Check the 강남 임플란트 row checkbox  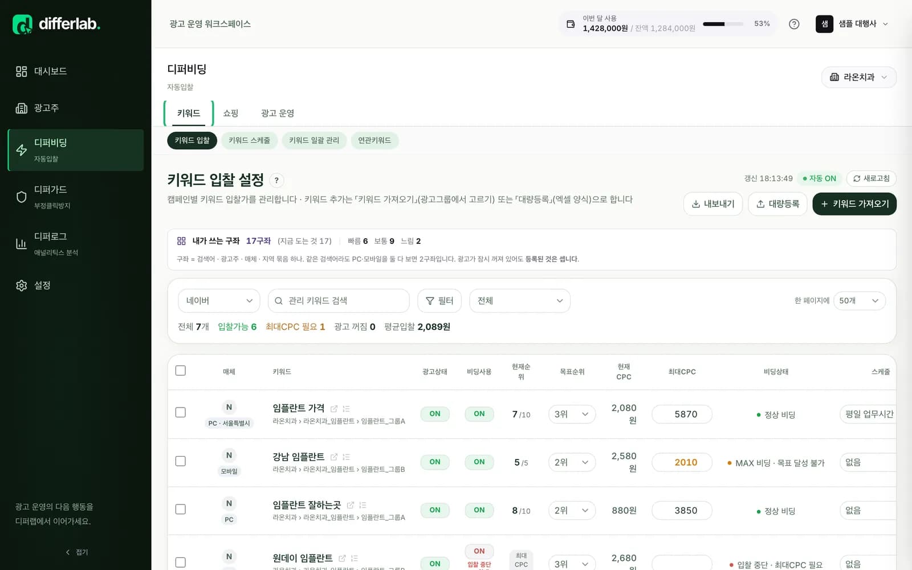coord(181,461)
